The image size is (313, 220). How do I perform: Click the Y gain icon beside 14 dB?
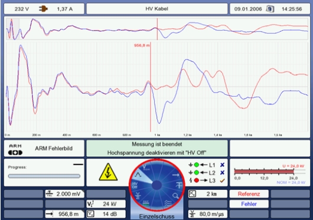(90, 214)
